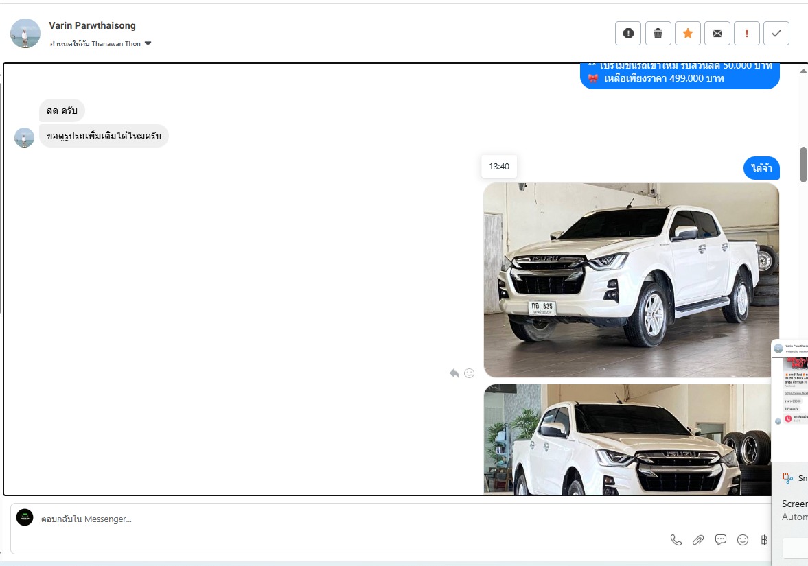The width and height of the screenshot is (808, 566).
Task: Click the Varin Parwthaisong contact name
Action: point(92,25)
